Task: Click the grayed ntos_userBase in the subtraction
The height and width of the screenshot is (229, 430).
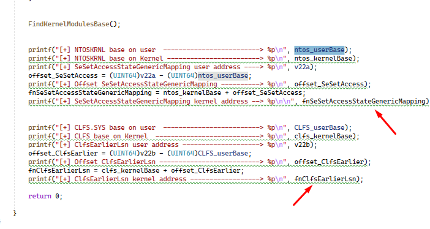Action: (223, 76)
